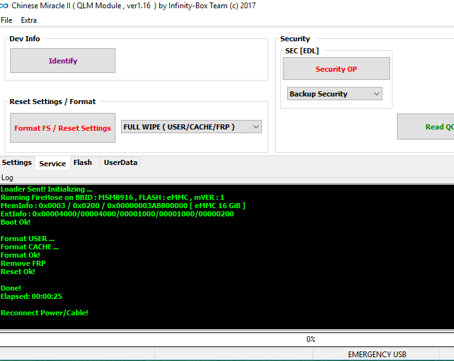This screenshot has height=361, width=454.
Task: Click the Security OP button
Action: point(336,69)
